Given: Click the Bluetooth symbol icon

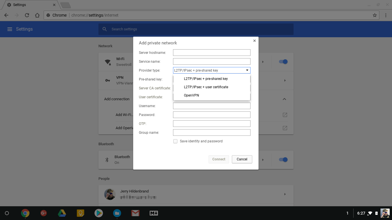Looking at the screenshot, I should point(107,160).
